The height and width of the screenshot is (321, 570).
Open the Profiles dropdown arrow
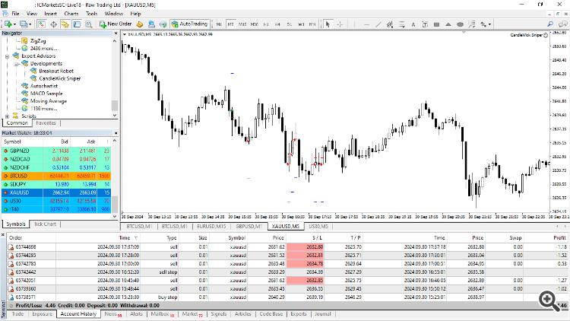(30, 24)
